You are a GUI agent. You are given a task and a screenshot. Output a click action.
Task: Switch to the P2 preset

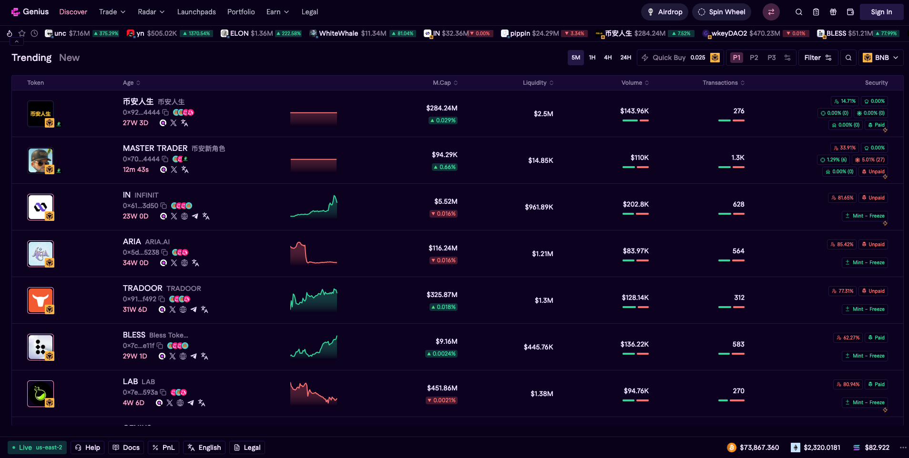pos(754,58)
